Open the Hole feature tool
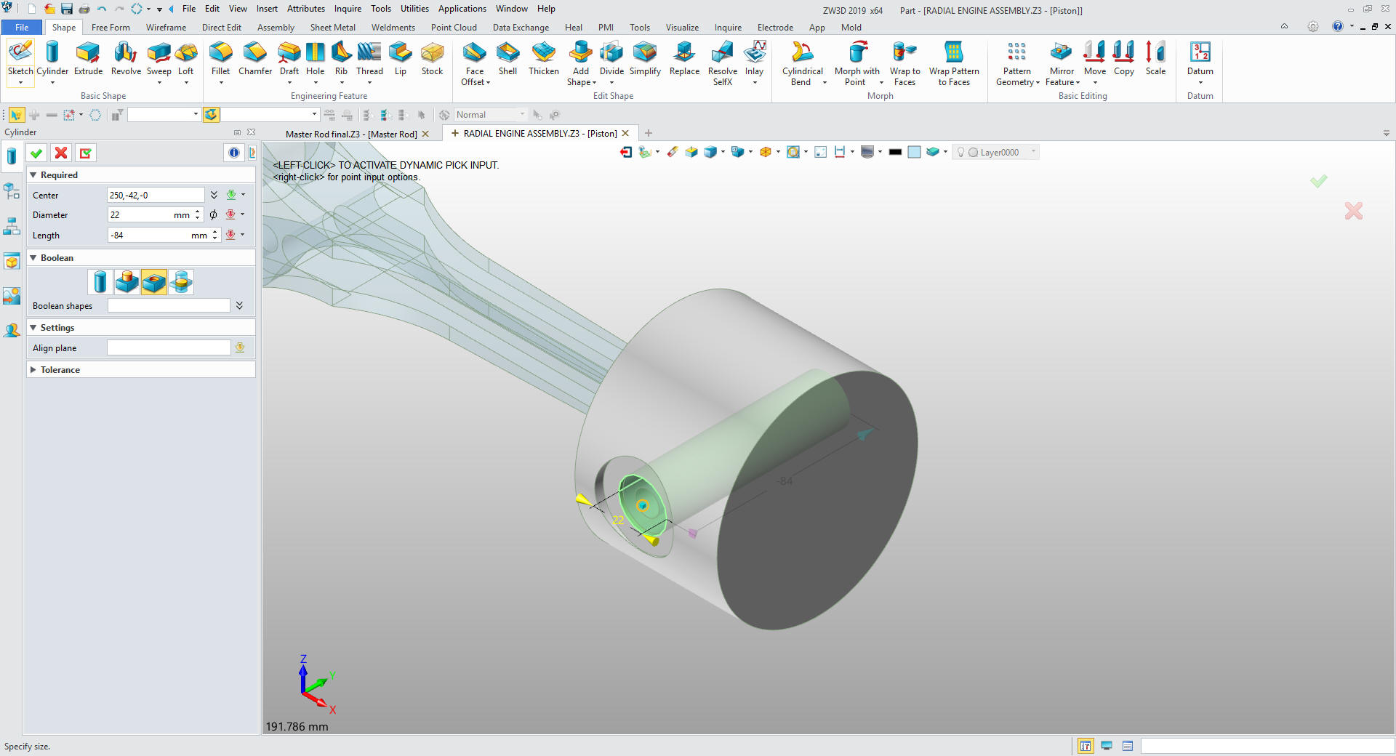The image size is (1396, 756). (315, 59)
